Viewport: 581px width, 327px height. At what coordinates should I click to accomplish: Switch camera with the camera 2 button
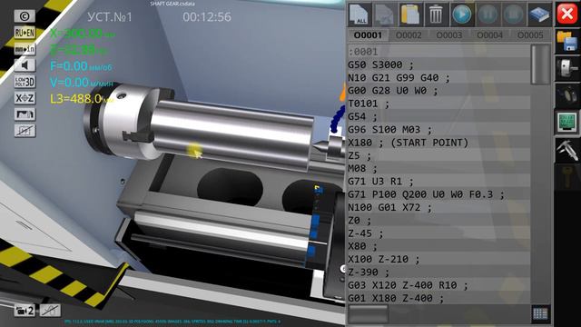tap(25, 311)
